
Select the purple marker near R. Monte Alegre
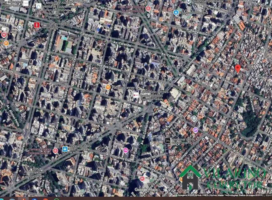coord(195,130)
